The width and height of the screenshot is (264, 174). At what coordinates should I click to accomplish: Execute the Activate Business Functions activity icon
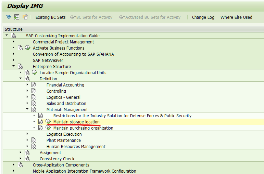coord(28,48)
